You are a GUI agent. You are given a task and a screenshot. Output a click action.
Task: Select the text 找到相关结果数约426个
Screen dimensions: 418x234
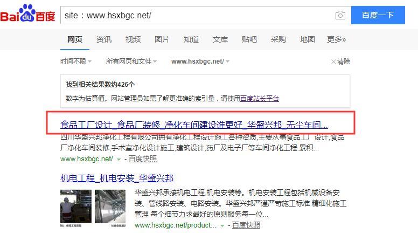(x=100, y=85)
